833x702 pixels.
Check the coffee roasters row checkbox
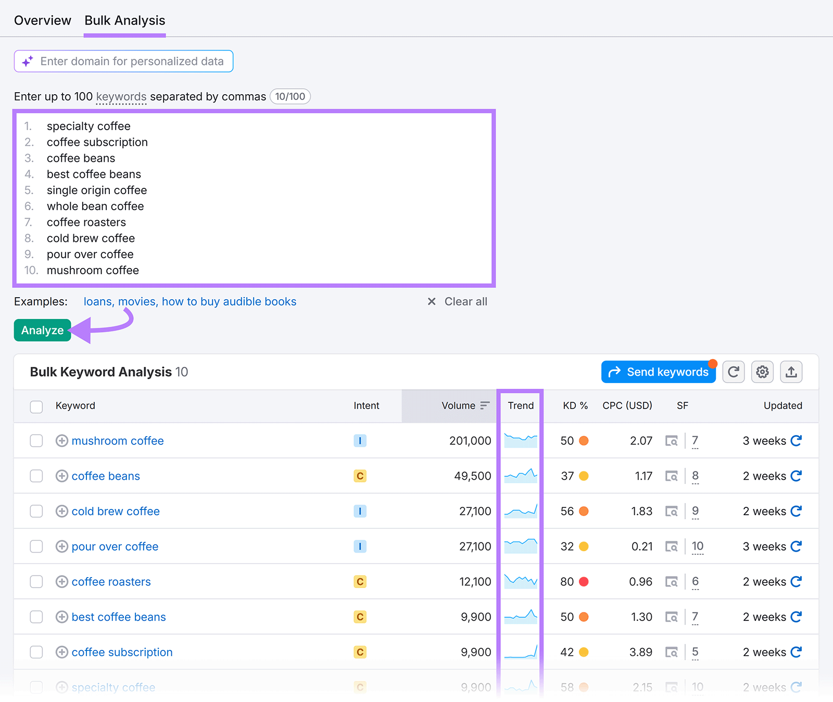pyautogui.click(x=36, y=582)
